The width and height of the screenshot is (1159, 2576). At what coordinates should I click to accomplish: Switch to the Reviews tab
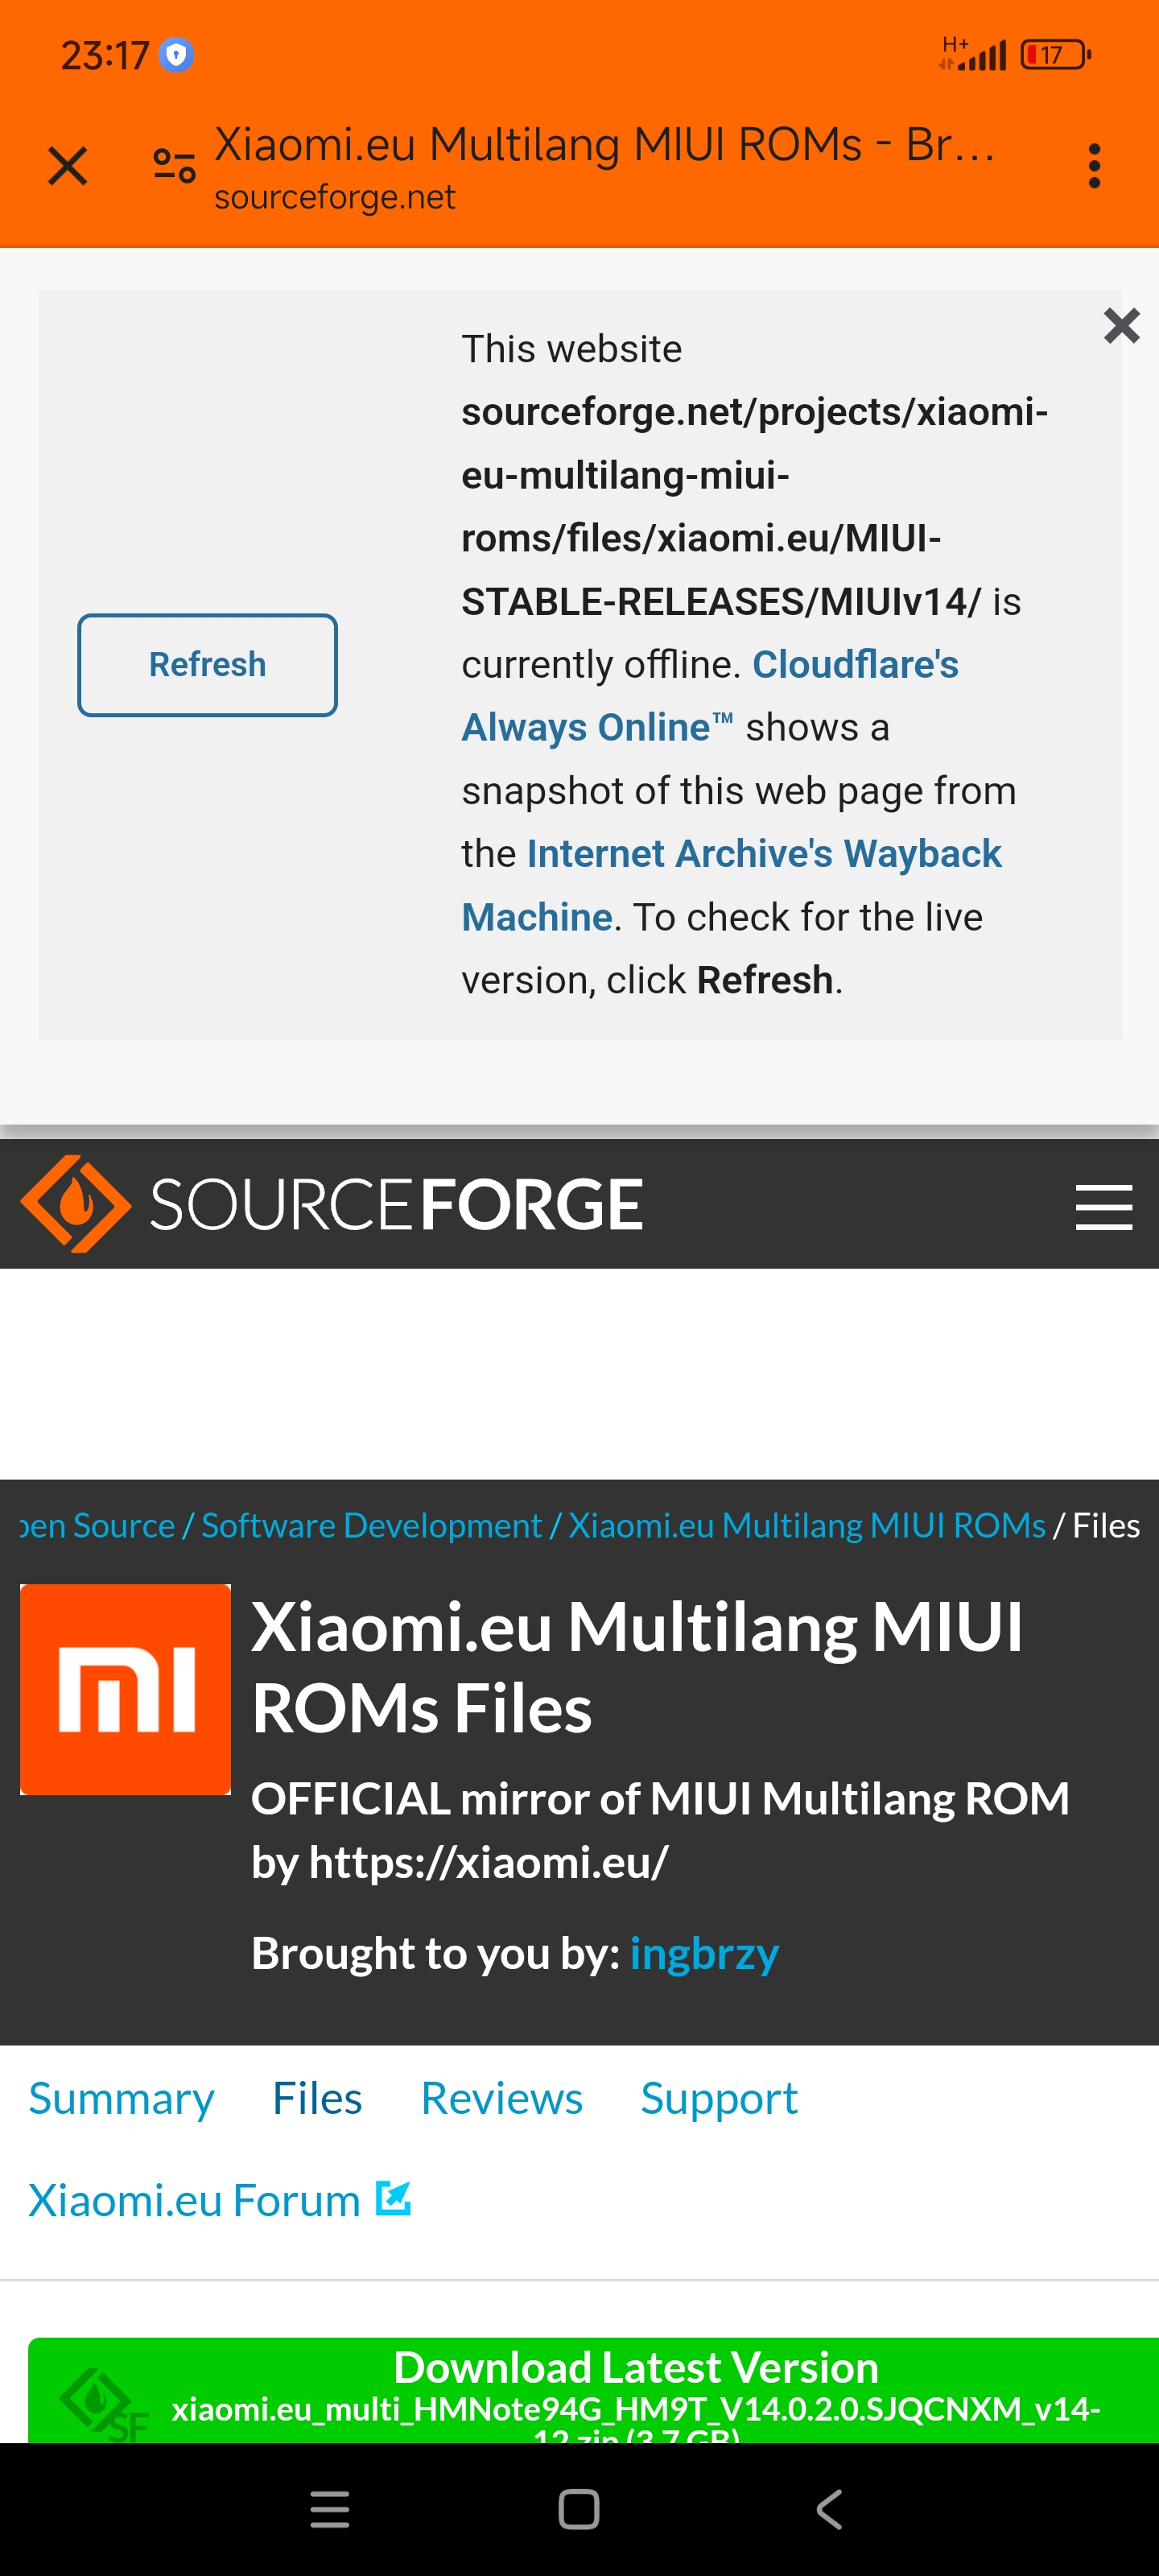click(x=501, y=2098)
